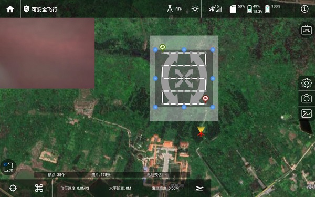The width and height of the screenshot is (315, 197).
Task: Toggle 2D/3D map view
Action: point(8,167)
